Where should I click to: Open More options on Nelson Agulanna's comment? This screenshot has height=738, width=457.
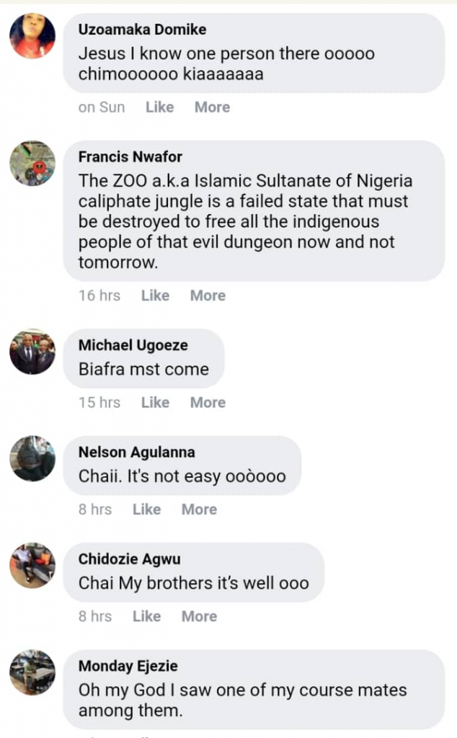click(x=199, y=510)
